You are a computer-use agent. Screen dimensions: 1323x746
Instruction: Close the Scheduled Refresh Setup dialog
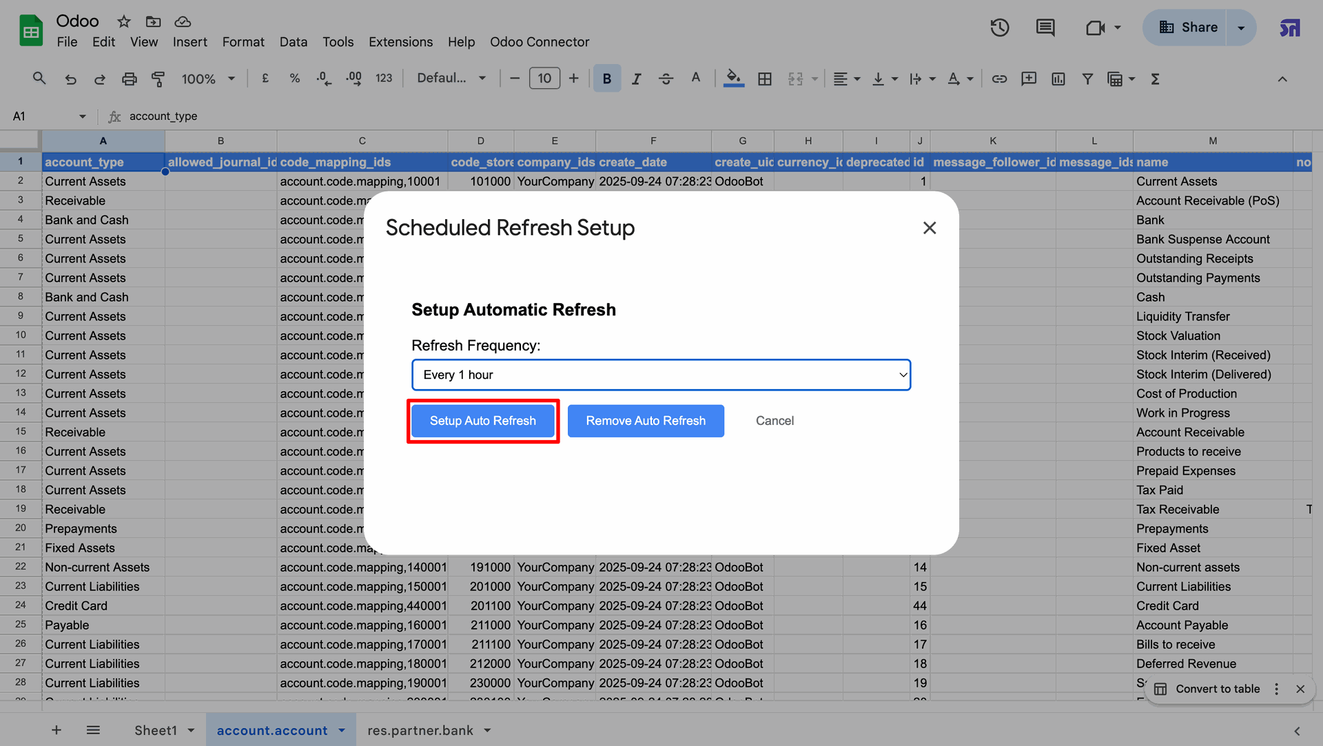tap(929, 228)
